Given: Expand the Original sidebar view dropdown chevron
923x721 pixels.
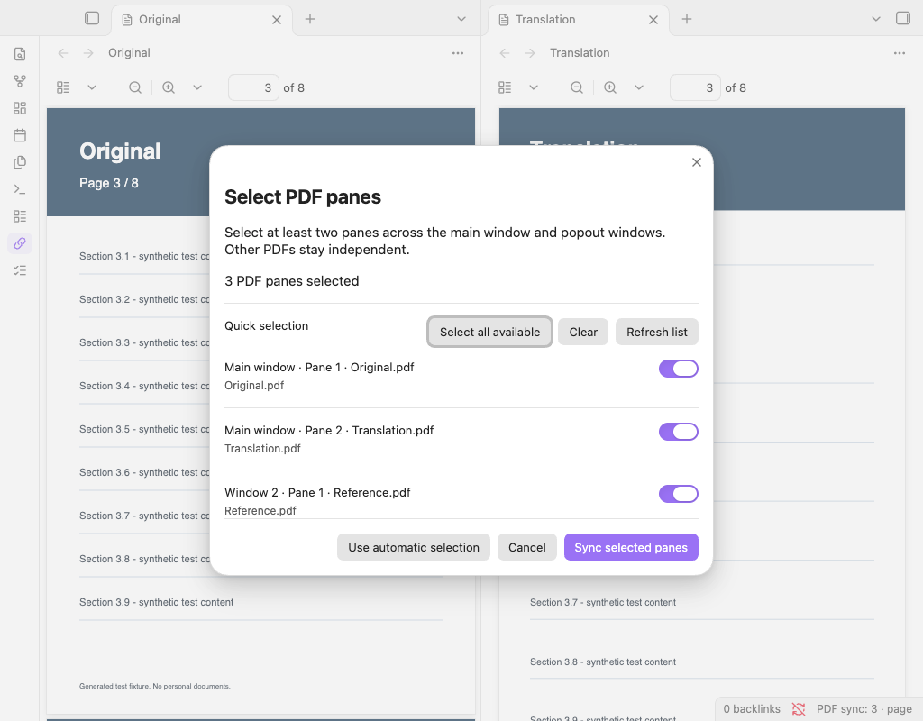Looking at the screenshot, I should (x=92, y=87).
